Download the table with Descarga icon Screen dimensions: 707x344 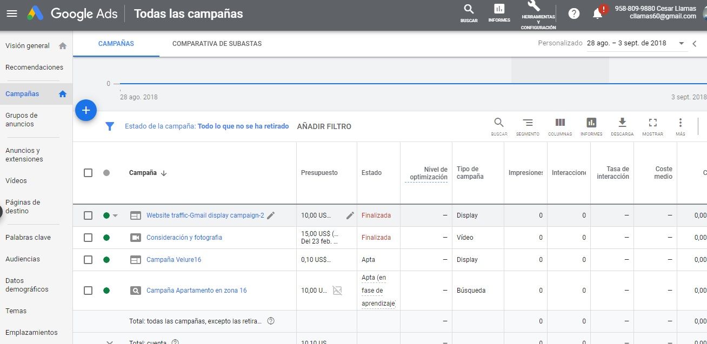pos(622,123)
